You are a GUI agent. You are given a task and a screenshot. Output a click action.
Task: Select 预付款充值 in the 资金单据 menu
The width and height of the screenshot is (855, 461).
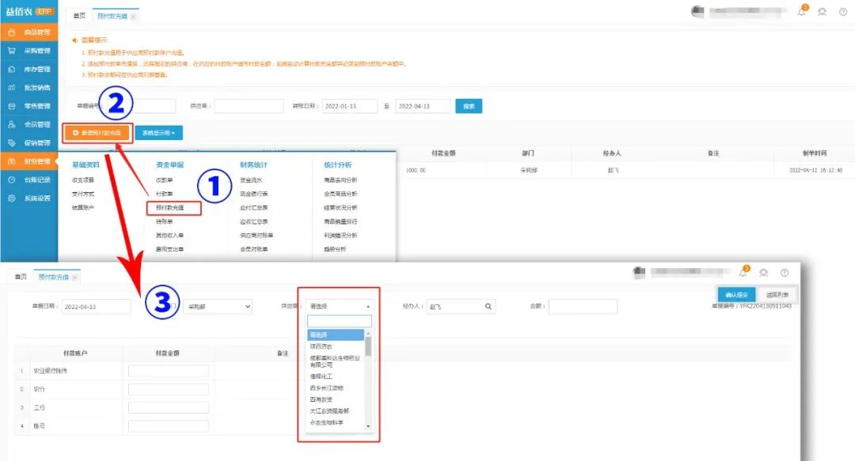coord(173,208)
